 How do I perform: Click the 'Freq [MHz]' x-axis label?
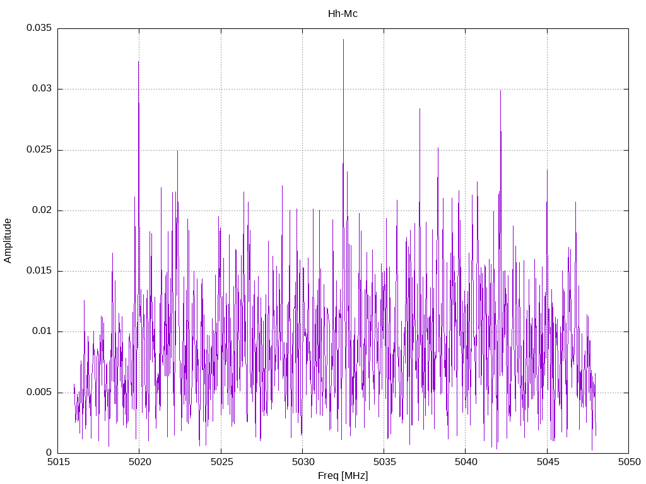tap(343, 475)
